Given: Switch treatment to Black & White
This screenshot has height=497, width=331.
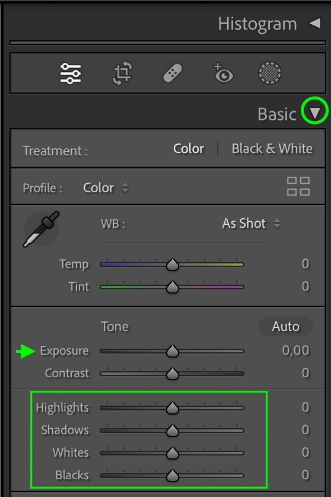Looking at the screenshot, I should click(272, 149).
